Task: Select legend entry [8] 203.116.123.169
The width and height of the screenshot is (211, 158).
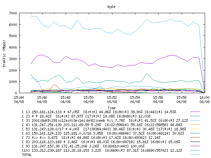Action: tap(101, 142)
